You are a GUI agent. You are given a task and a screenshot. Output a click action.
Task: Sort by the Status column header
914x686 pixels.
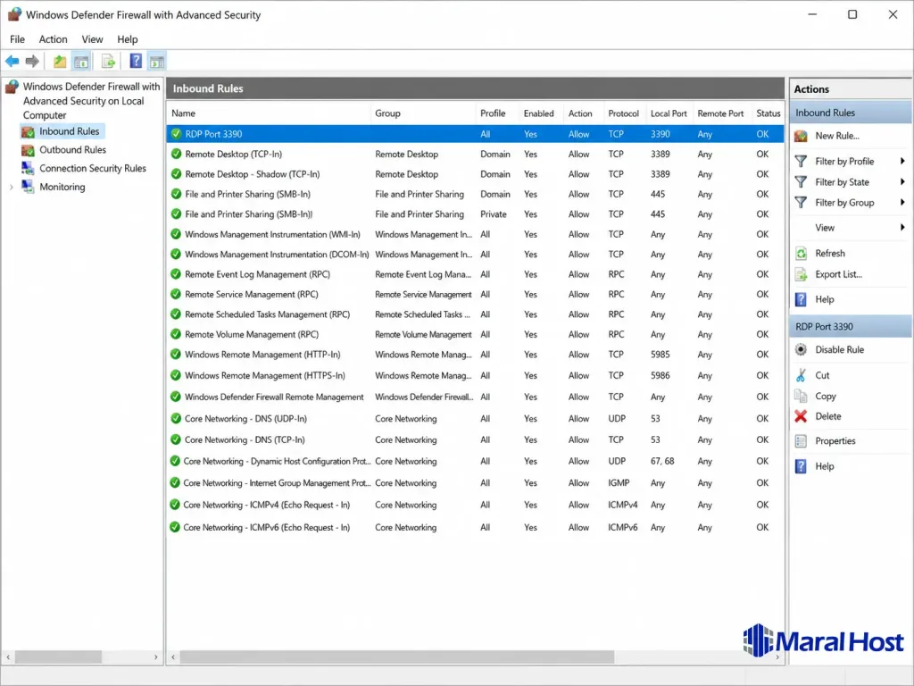(768, 113)
